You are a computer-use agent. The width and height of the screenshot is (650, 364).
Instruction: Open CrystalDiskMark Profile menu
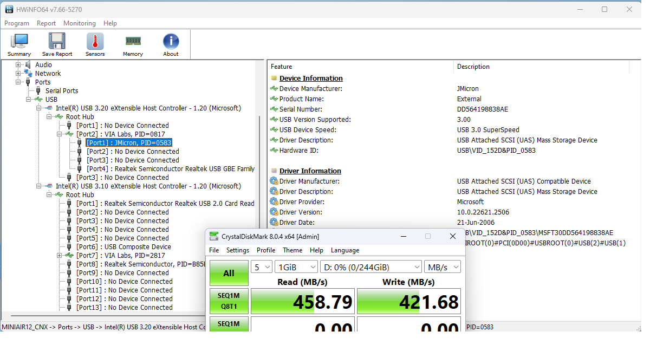click(x=266, y=250)
